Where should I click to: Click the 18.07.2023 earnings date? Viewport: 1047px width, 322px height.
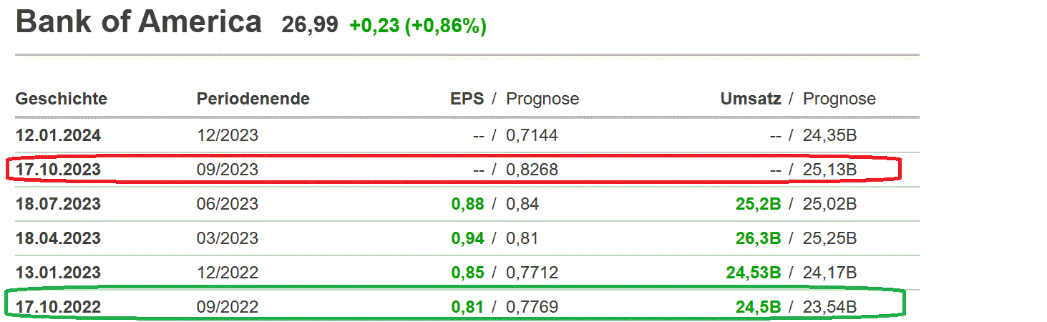[59, 204]
